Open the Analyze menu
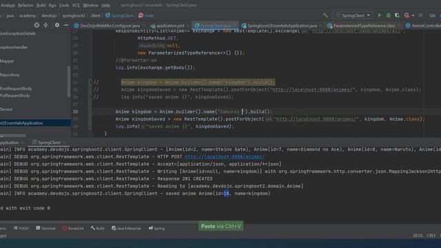Screen dimensions: 441x248 (x=8, y=6)
